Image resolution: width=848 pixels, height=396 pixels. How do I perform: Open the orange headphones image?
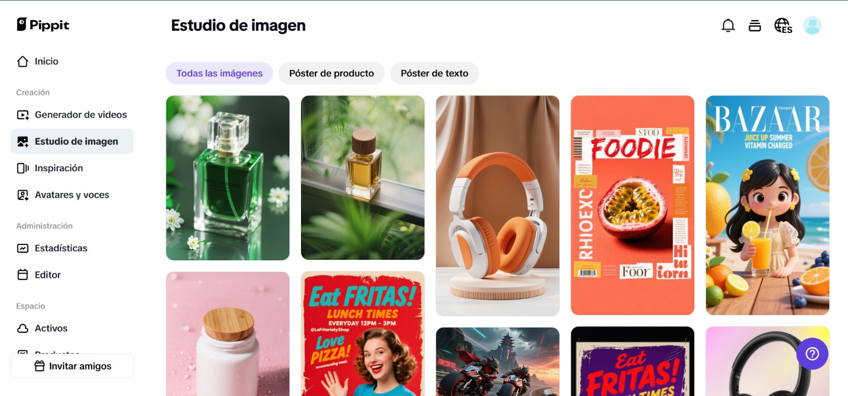[x=498, y=206]
